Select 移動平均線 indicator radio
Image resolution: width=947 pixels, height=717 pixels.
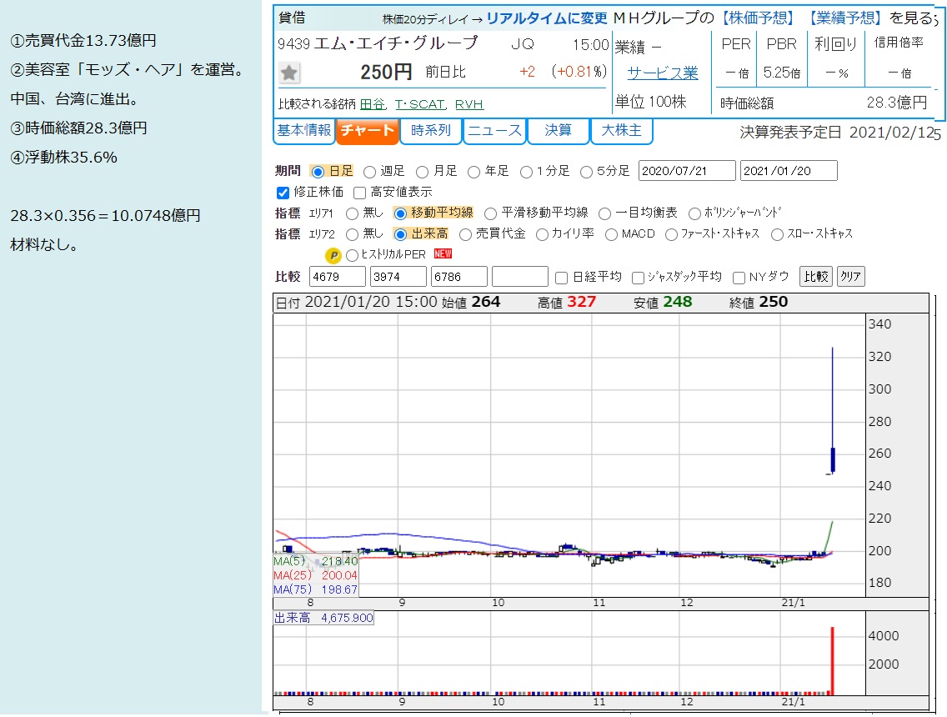(400, 213)
